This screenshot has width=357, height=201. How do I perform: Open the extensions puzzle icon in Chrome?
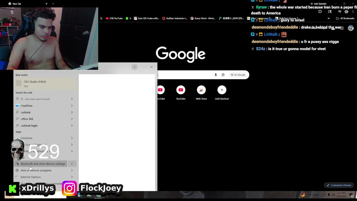tap(320, 12)
